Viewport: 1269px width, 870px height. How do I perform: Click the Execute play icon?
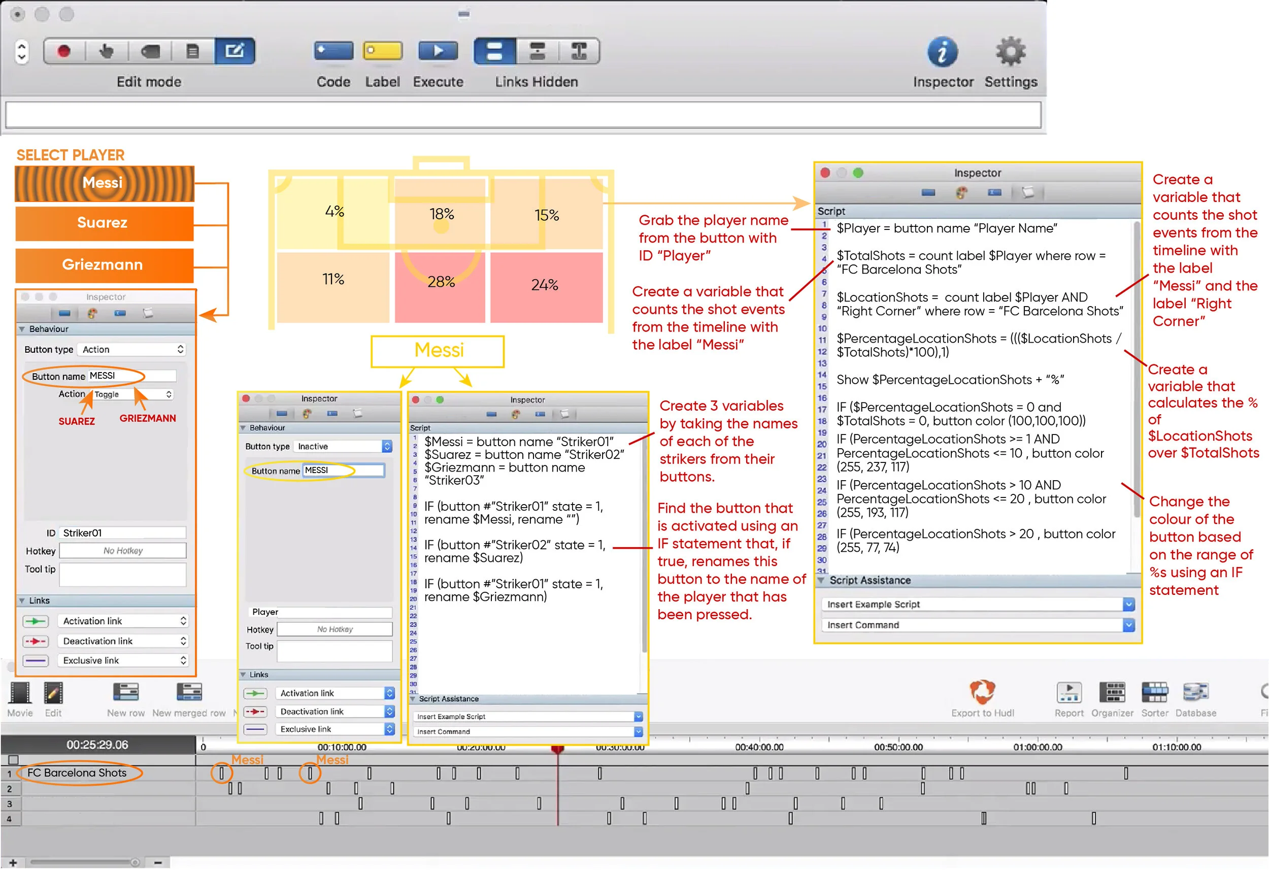click(438, 51)
